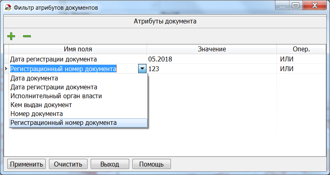Click the green plus add-row icon

(11, 36)
